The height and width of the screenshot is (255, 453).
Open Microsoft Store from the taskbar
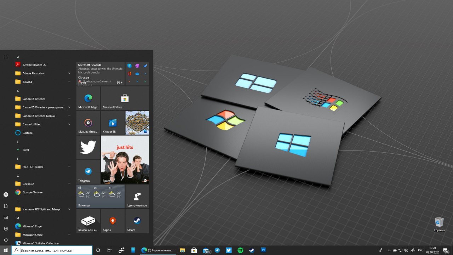coord(194,250)
